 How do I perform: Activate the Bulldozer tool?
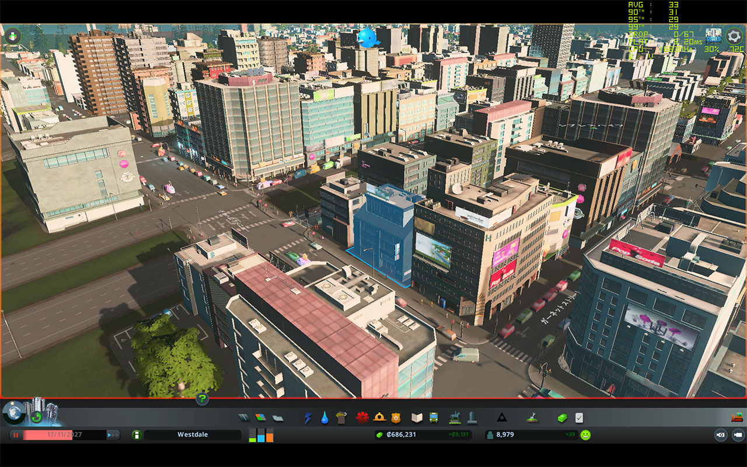pos(737,417)
